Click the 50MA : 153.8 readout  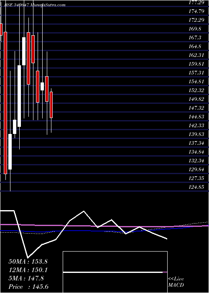coord(28,262)
